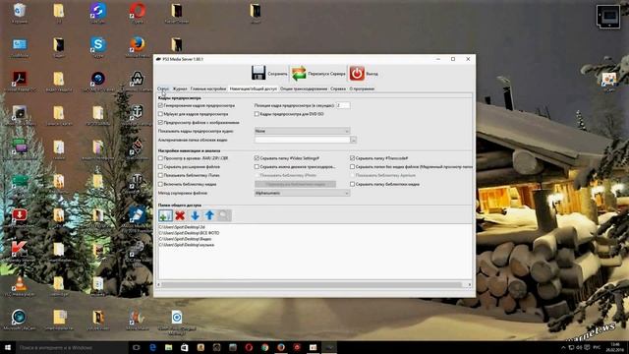Click alternate video cover folder field
Viewport: 629px width, 354px height.
pyautogui.click(x=302, y=140)
